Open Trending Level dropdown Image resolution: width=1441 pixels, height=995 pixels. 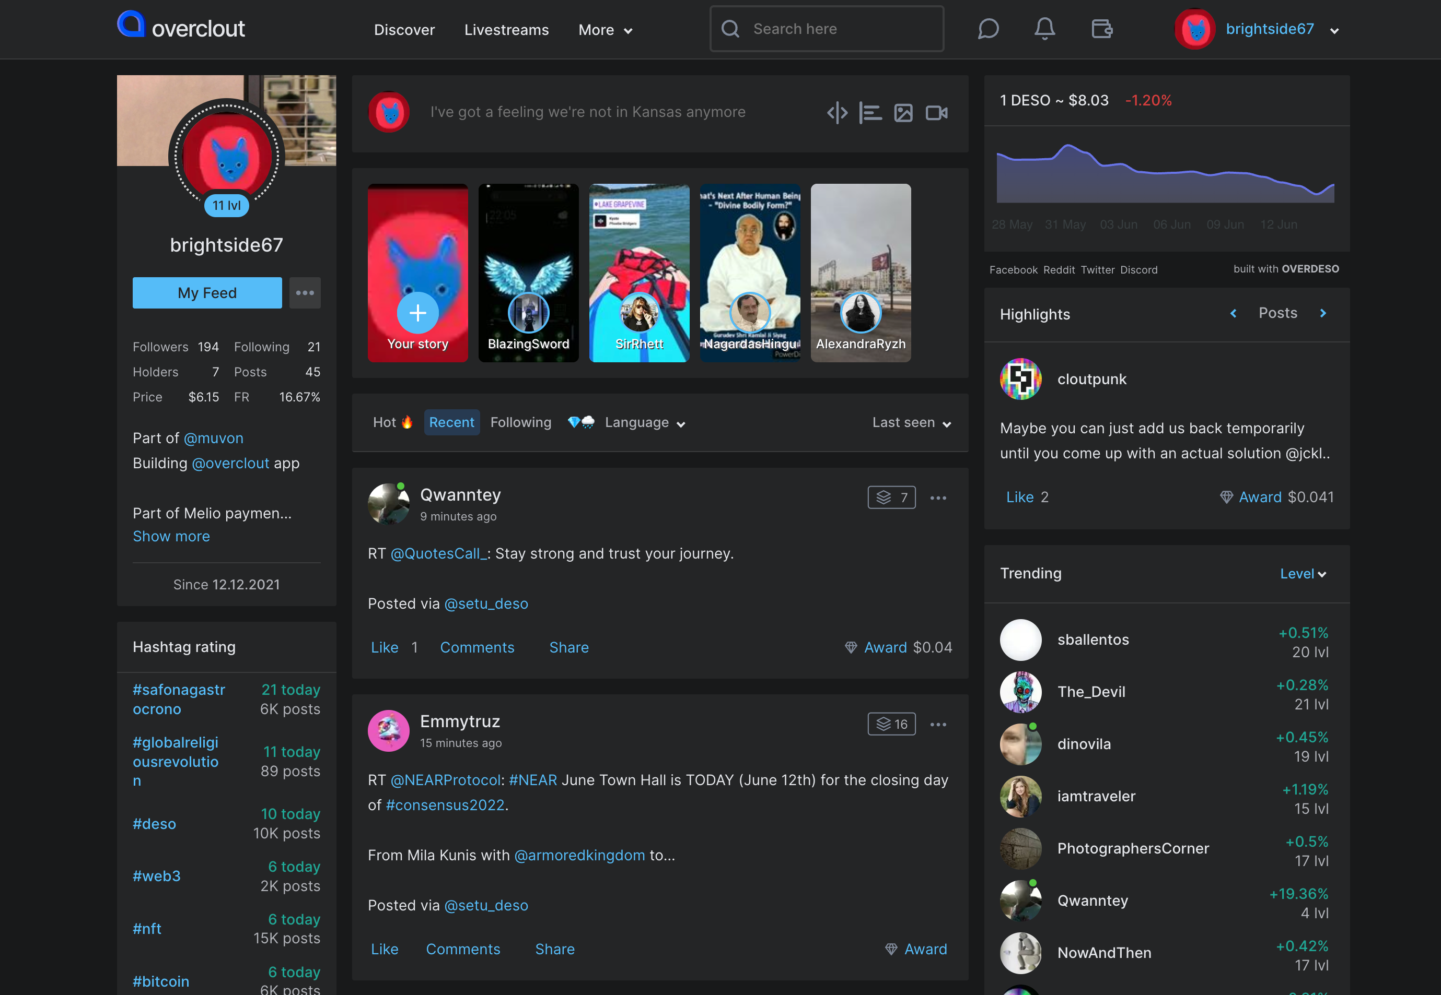[x=1303, y=574]
